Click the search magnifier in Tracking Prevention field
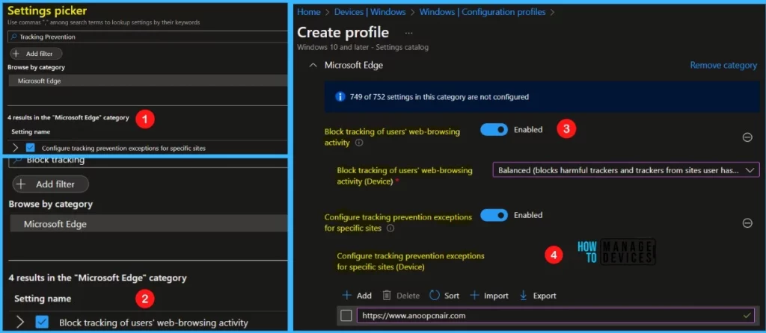This screenshot has height=333, width=766. click(x=14, y=37)
